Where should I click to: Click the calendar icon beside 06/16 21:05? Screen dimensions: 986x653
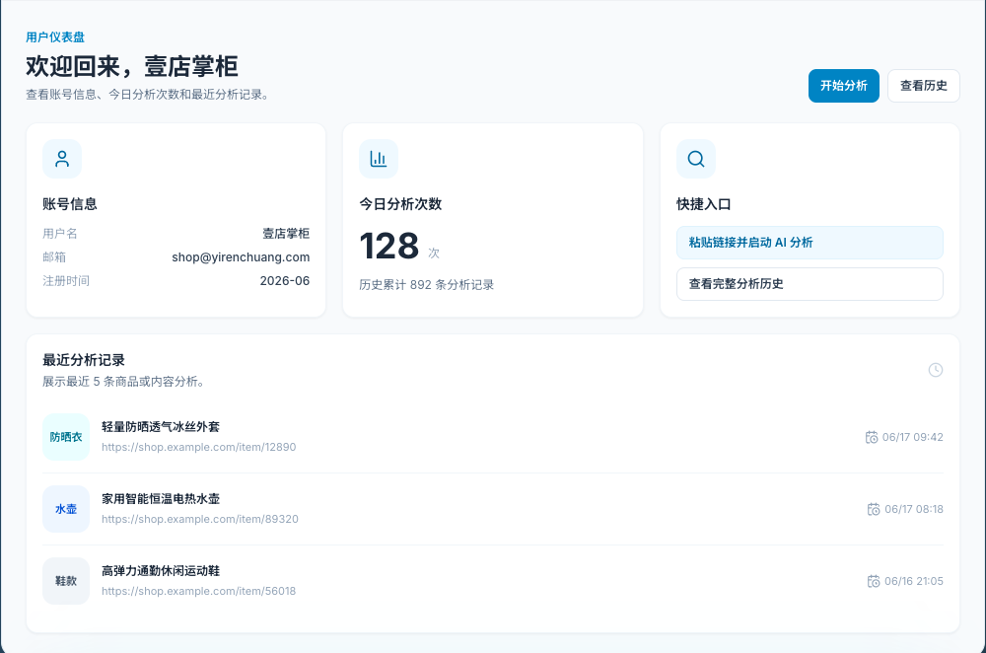874,581
